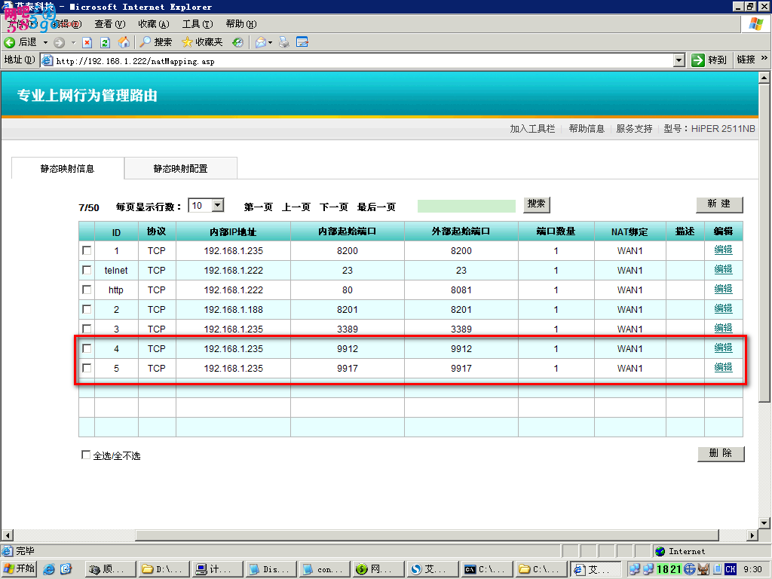Open the History toolbar icon
This screenshot has width=772, height=579.
coord(237,42)
